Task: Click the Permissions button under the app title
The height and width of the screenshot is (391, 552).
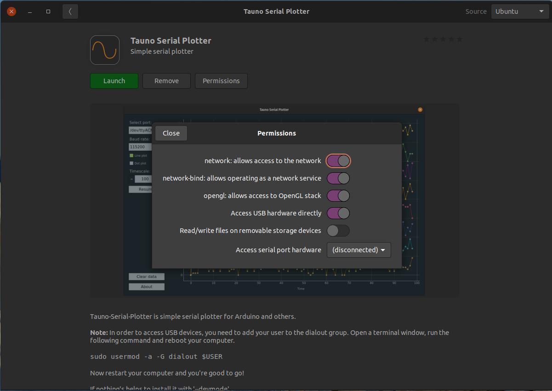Action: coord(221,81)
